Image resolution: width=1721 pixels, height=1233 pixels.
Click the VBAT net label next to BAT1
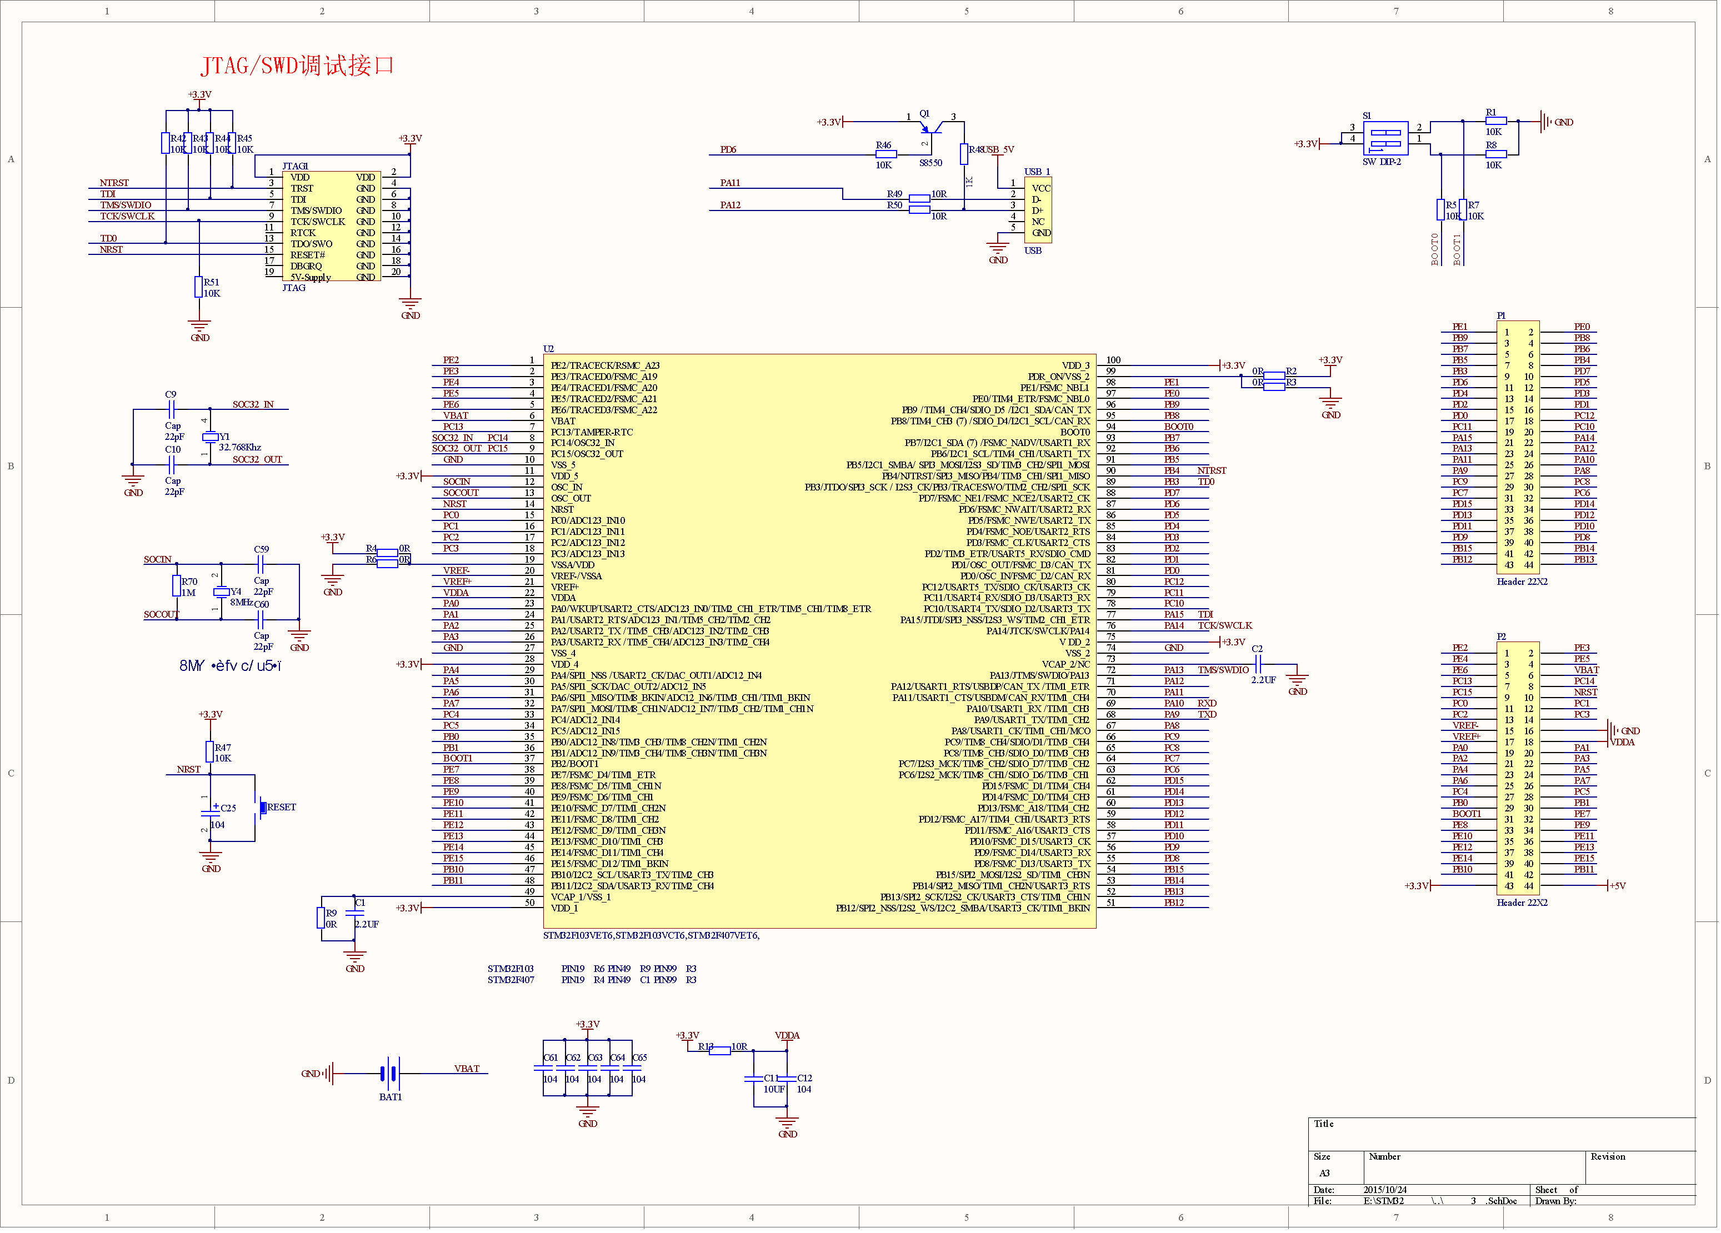pyautogui.click(x=467, y=1069)
